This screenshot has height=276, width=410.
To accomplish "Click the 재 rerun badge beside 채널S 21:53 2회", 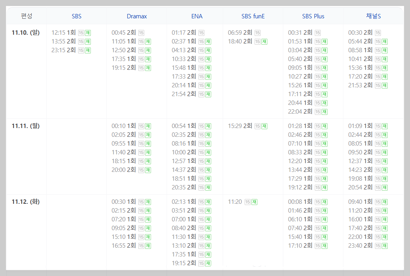I will [384, 85].
